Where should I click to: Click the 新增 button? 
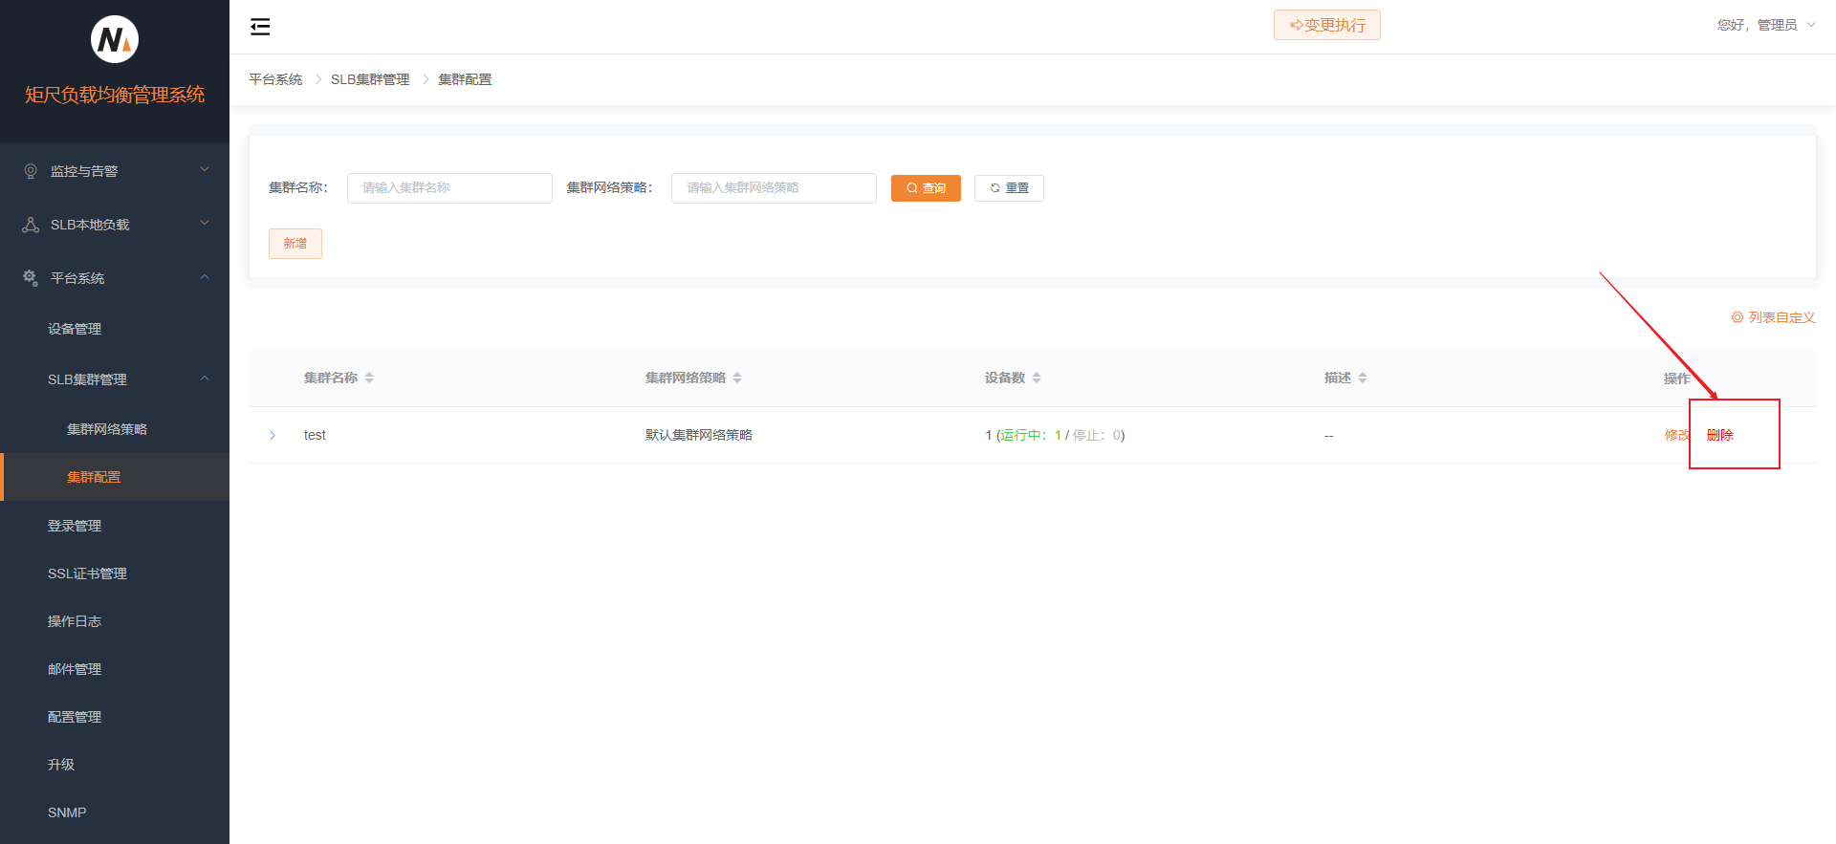tap(295, 244)
